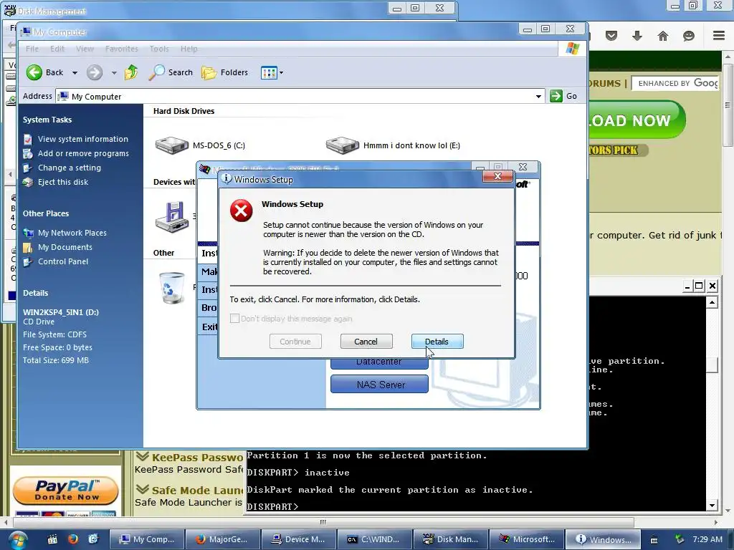
Task: Select the 'Hmmm i dont know lol (E:)' drive
Action: click(x=393, y=145)
